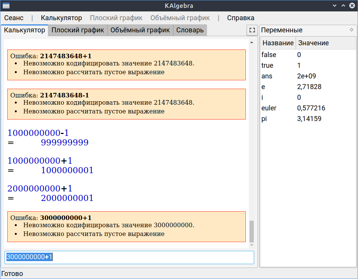
Task: Click the result 2000000001 in history
Action: (67, 198)
